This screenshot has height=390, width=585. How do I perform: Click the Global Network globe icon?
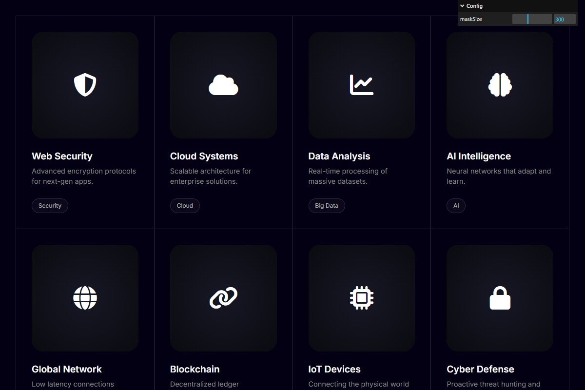tap(85, 298)
